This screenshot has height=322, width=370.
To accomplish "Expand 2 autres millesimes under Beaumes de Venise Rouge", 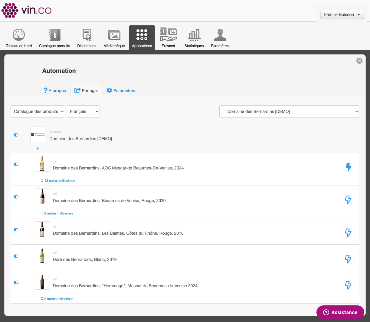I will coord(57,213).
